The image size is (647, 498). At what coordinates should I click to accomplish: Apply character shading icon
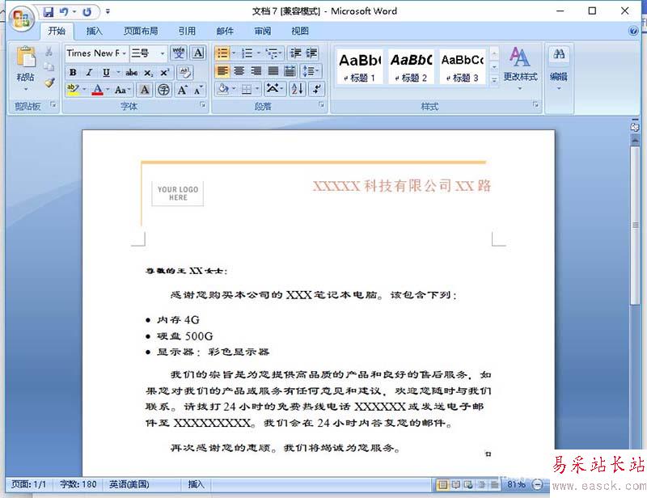click(x=145, y=90)
